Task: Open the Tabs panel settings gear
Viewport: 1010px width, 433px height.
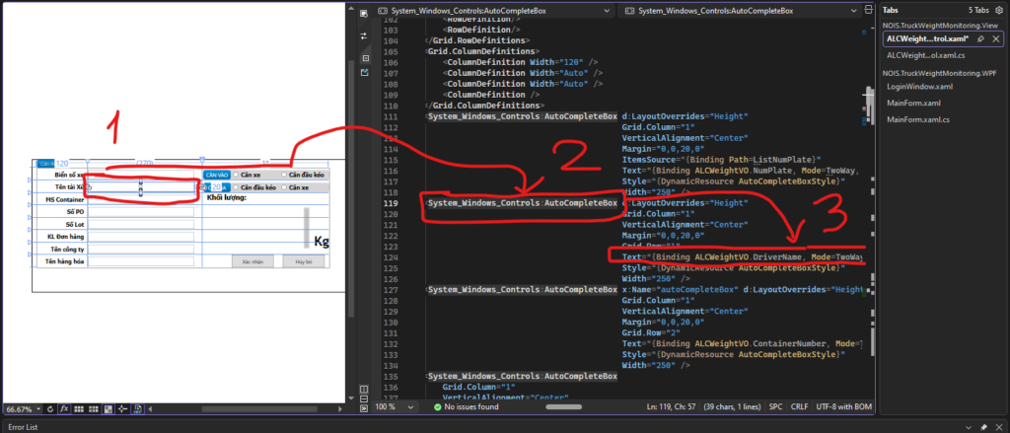Action: click(x=997, y=9)
